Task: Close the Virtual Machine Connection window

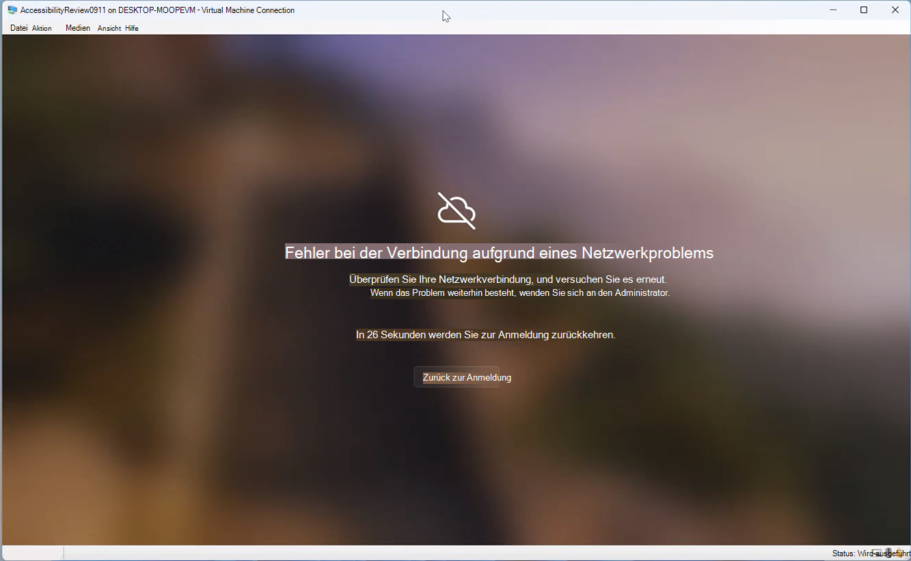Action: pyautogui.click(x=895, y=10)
